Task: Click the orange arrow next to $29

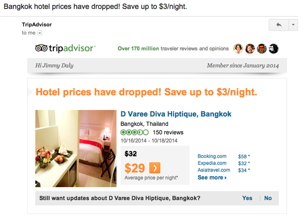Action: [154, 168]
